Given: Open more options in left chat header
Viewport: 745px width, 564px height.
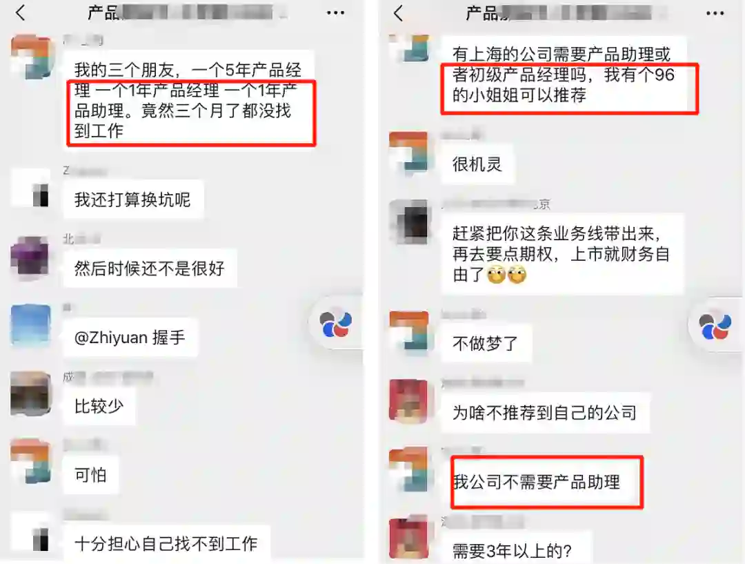Looking at the screenshot, I should [x=335, y=13].
